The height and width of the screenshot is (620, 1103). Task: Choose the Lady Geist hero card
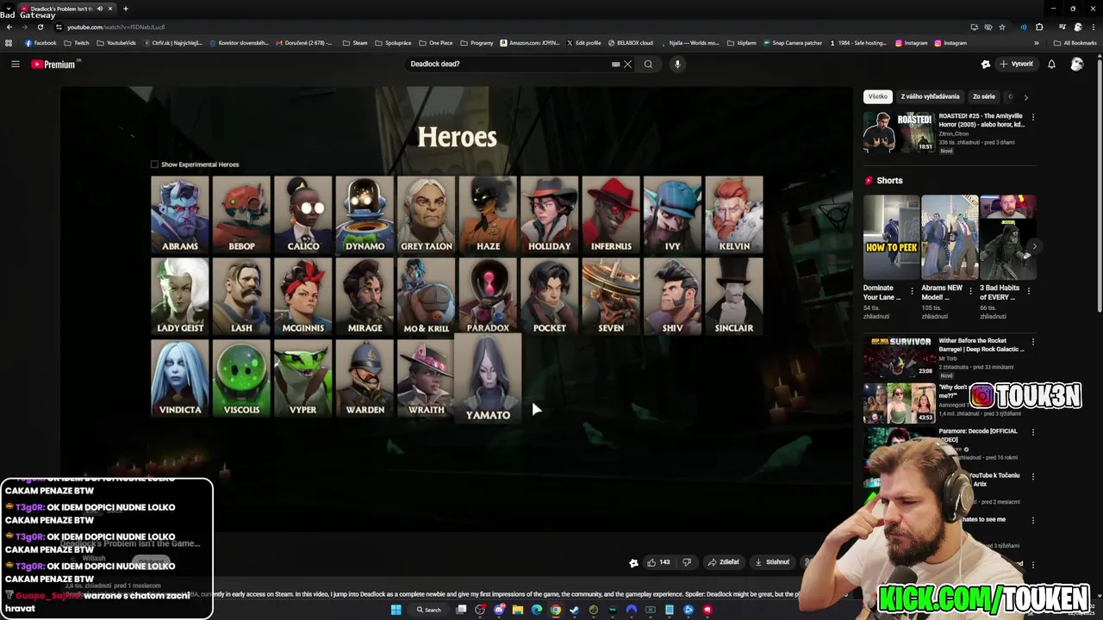point(180,296)
